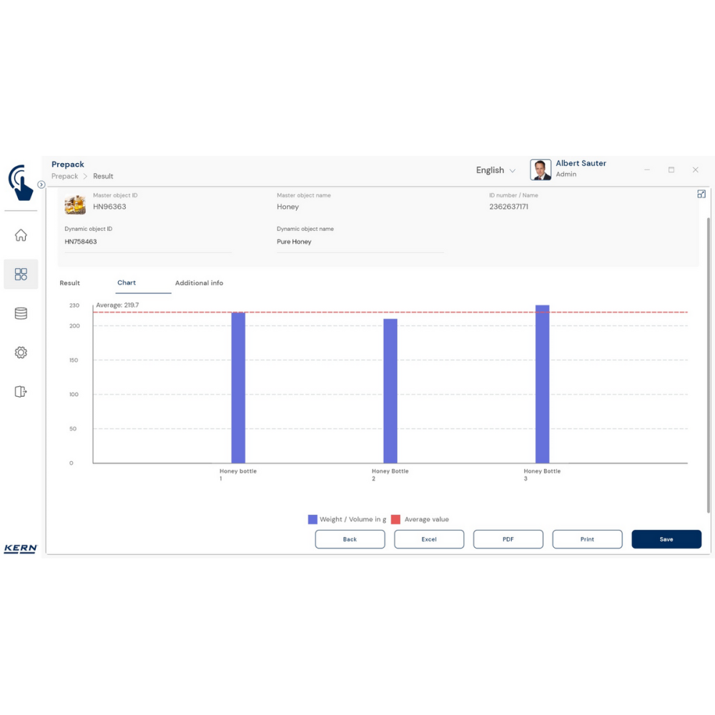Click the touch hand logo icon
715x715 pixels.
coord(21,182)
